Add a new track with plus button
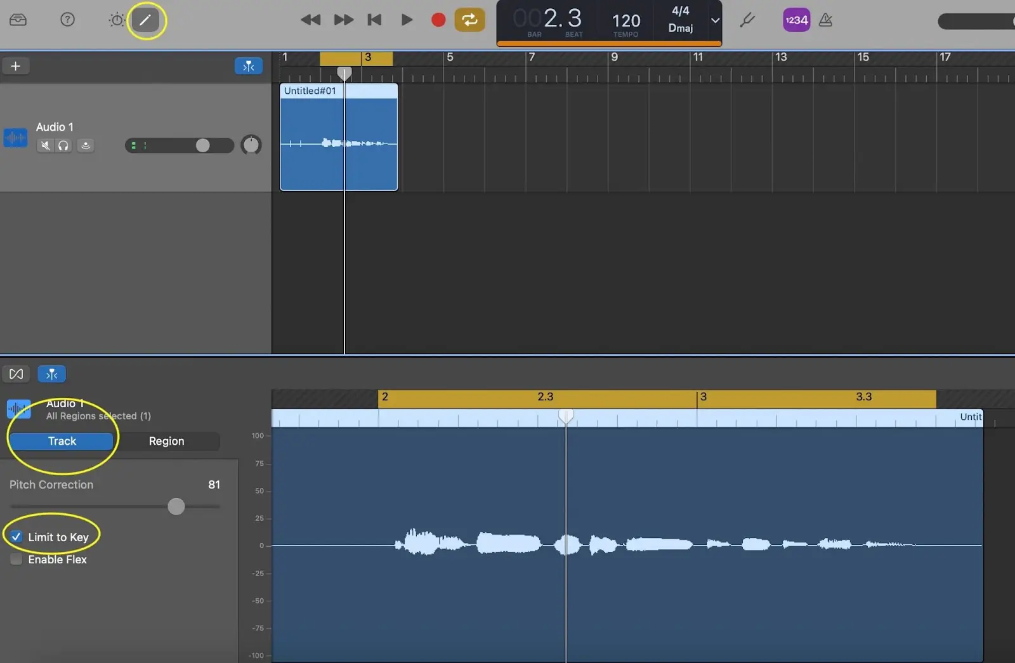 click(16, 66)
